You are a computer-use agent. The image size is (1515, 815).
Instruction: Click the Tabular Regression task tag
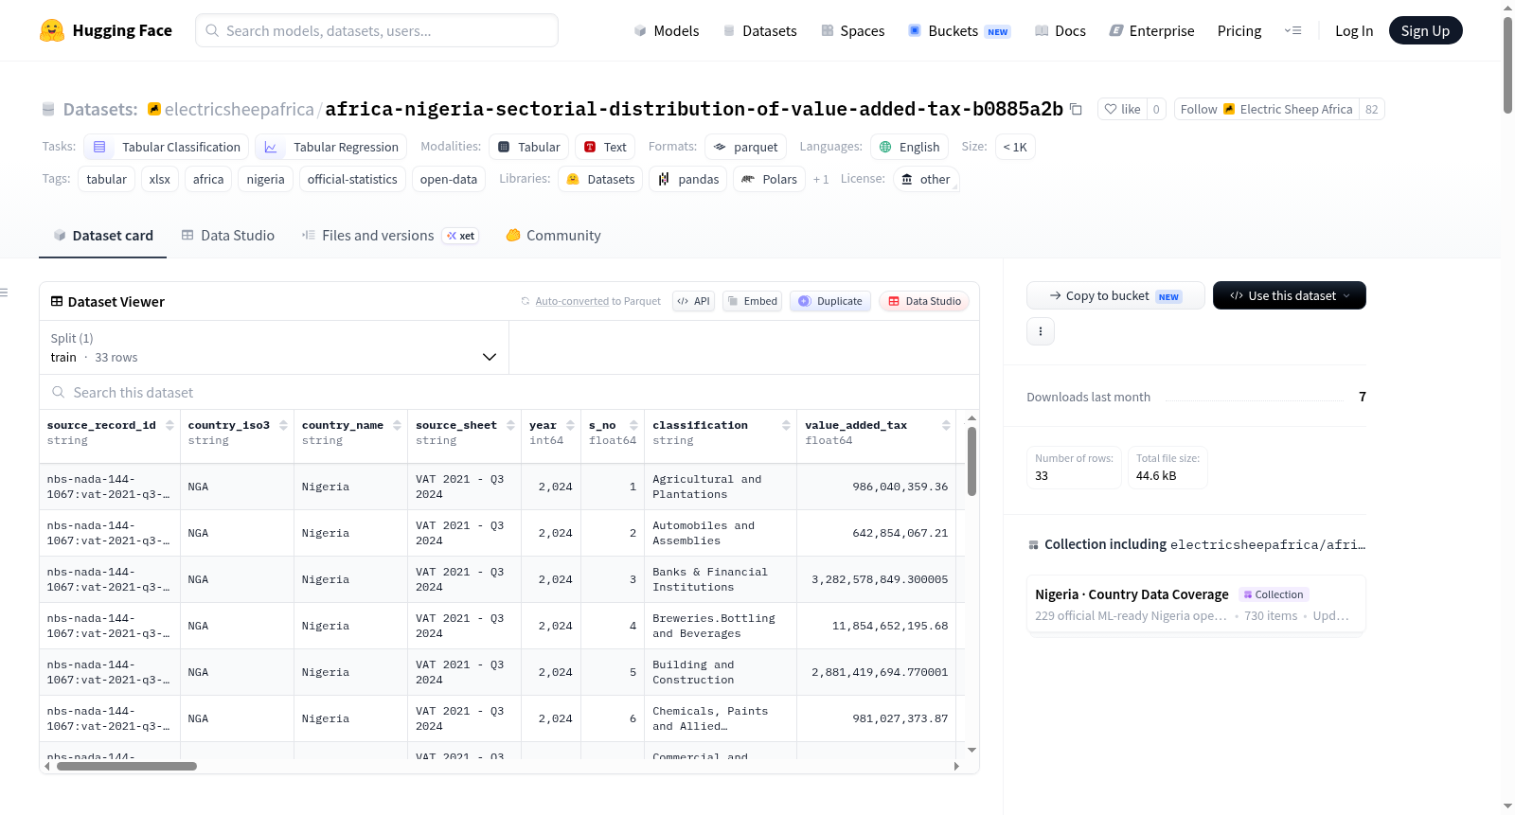click(331, 147)
